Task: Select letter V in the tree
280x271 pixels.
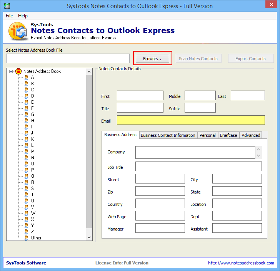Action: coord(32,207)
